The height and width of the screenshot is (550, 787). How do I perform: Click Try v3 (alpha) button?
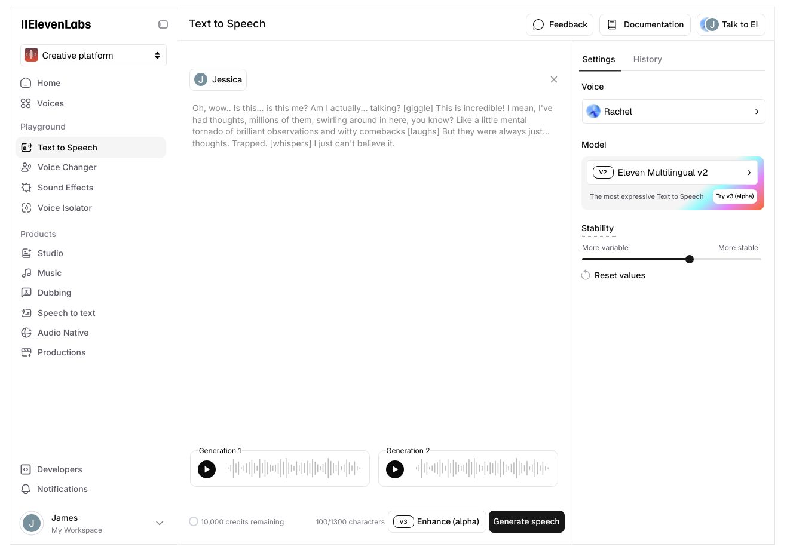[735, 196]
